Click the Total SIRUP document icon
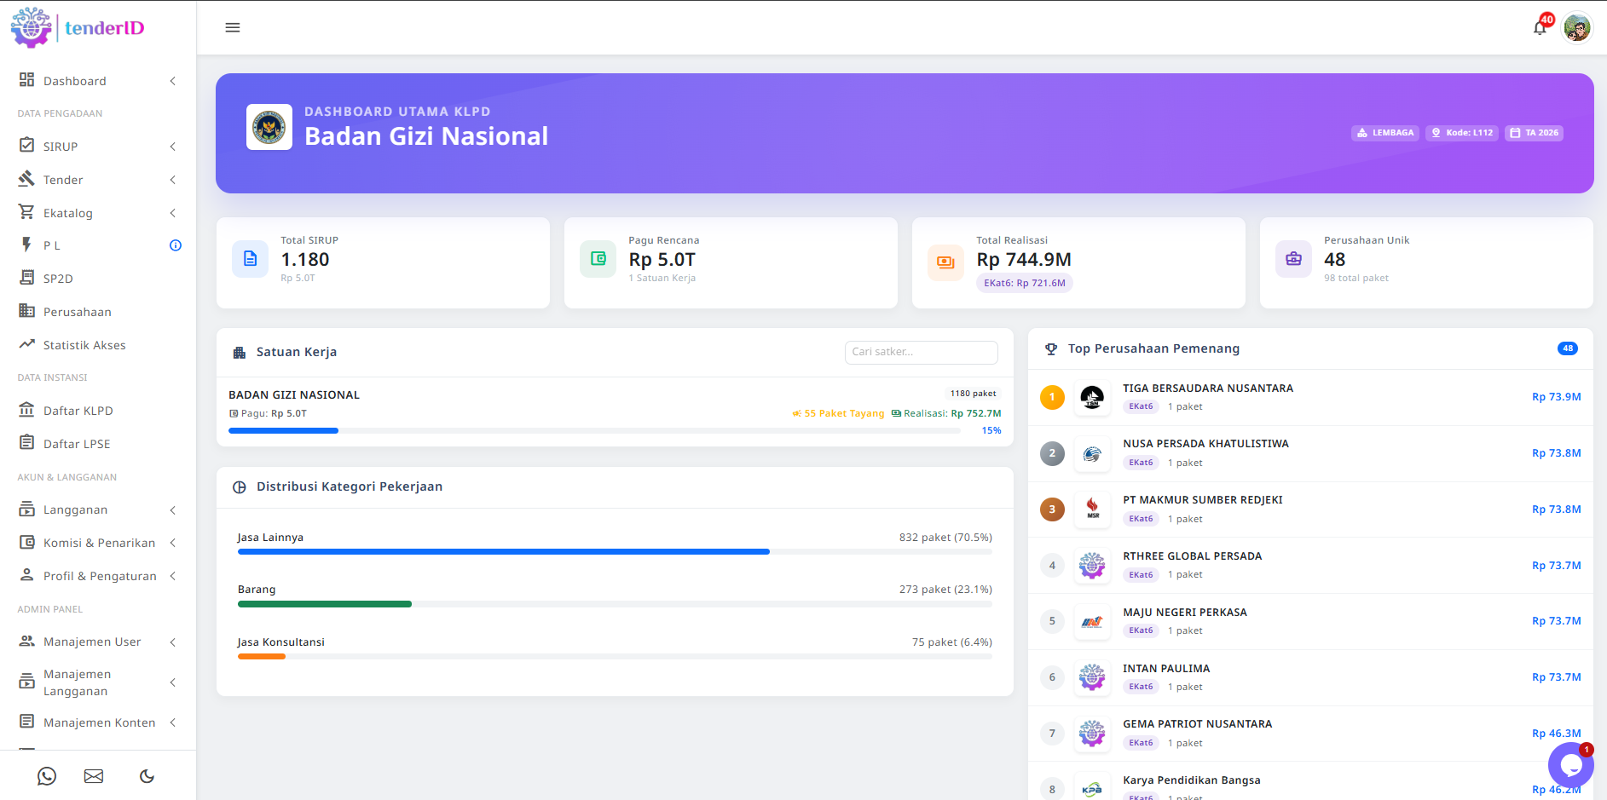1607x800 pixels. [x=250, y=259]
